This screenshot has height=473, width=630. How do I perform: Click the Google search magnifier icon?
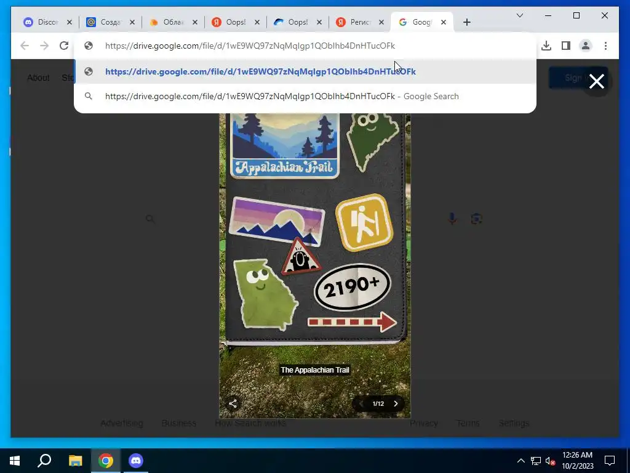point(150,219)
